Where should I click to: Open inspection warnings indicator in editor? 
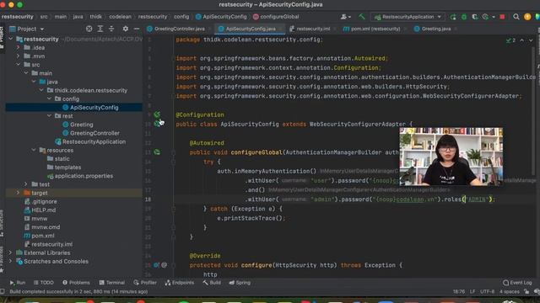tap(510, 40)
